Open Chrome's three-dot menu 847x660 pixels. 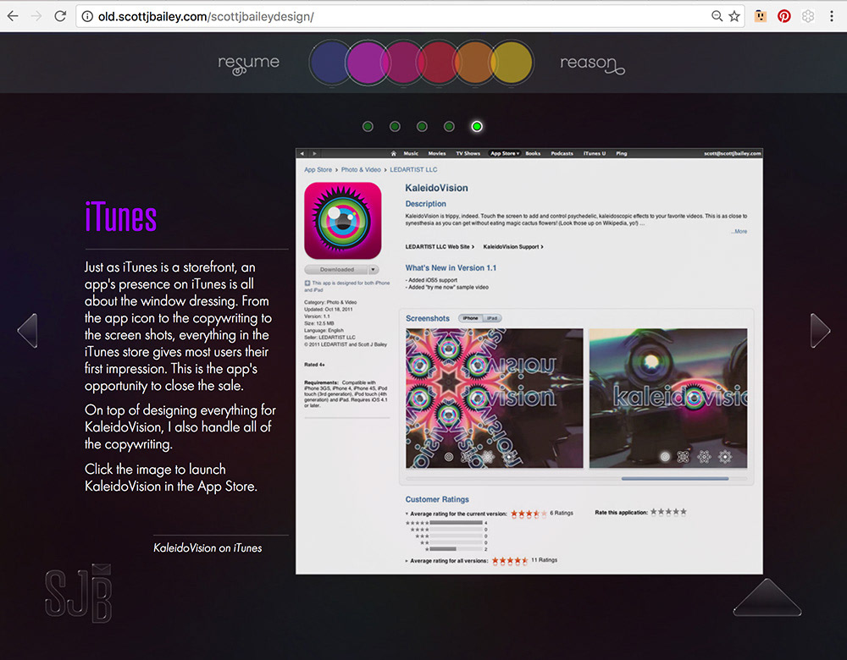pyautogui.click(x=832, y=16)
